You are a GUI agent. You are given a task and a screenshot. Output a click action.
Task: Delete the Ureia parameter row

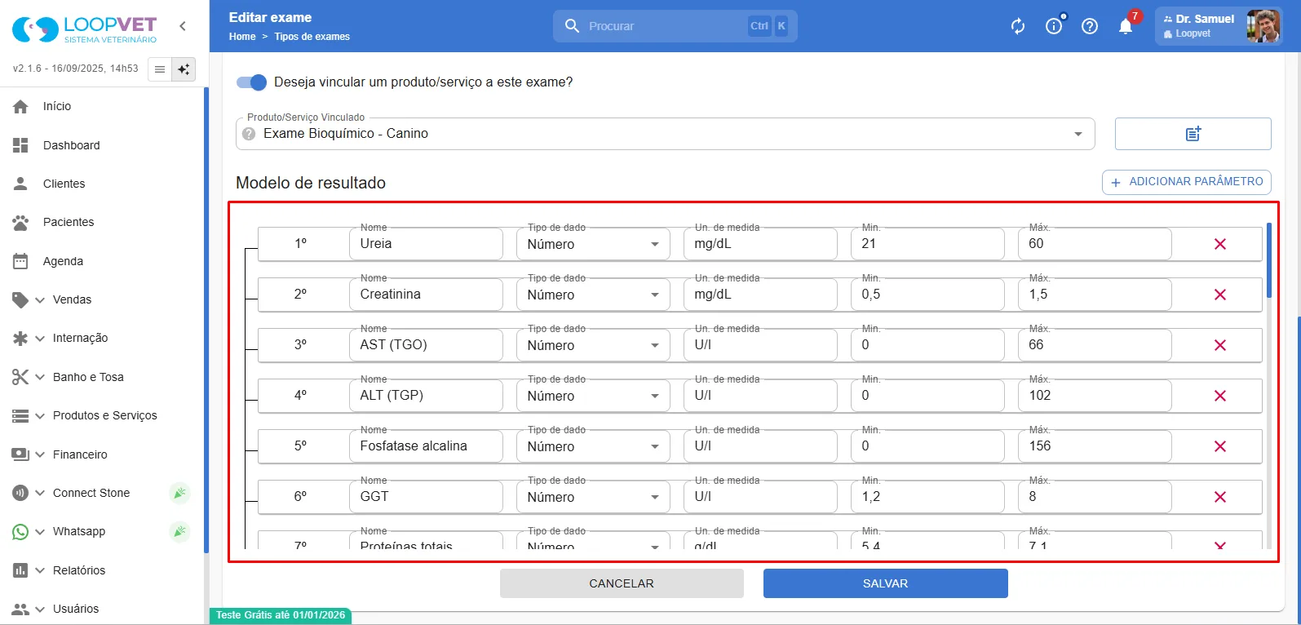point(1220,244)
